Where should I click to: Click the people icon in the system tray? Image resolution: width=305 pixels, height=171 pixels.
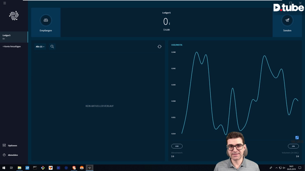[271, 168]
